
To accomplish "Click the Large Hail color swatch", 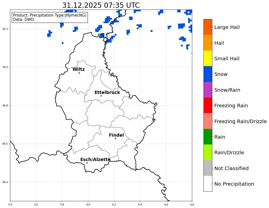I will click(x=208, y=27).
